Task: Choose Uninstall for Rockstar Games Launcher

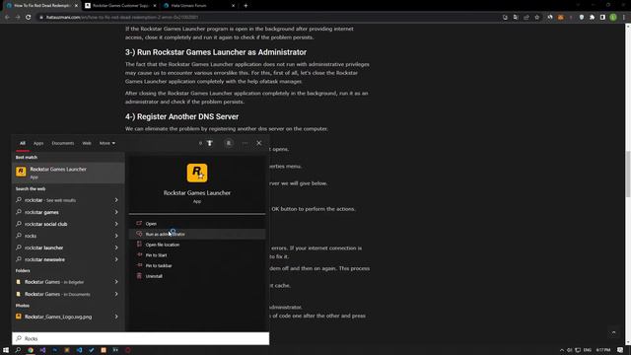Action: [x=197, y=276]
